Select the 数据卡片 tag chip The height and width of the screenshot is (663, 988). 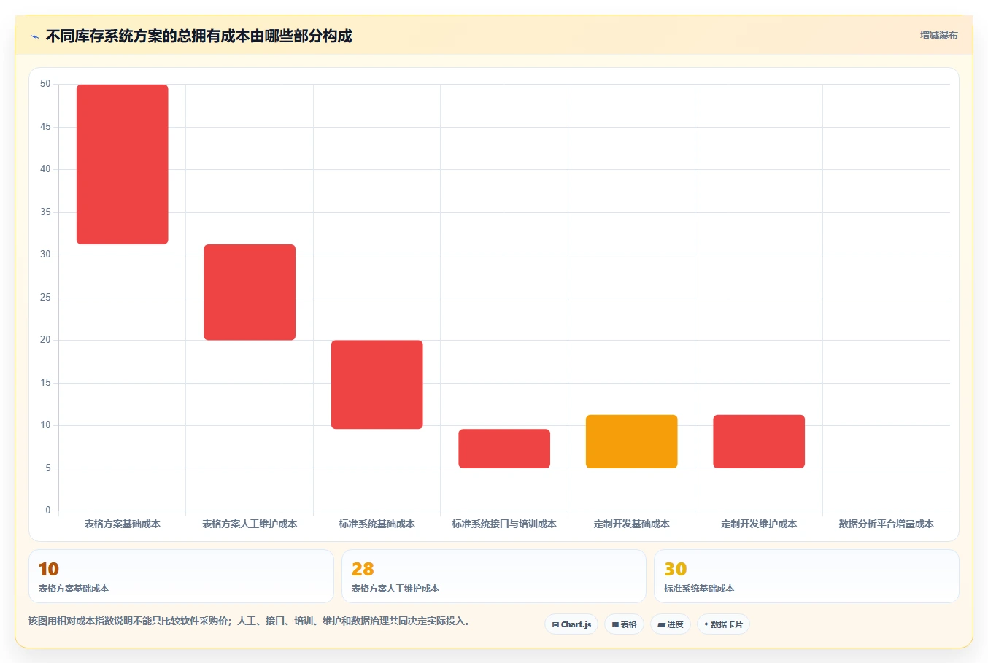pos(723,624)
